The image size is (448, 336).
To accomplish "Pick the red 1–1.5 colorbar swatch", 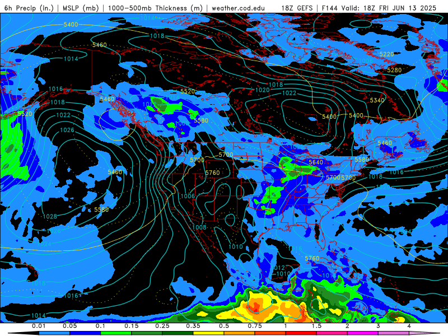I will point(301,333).
